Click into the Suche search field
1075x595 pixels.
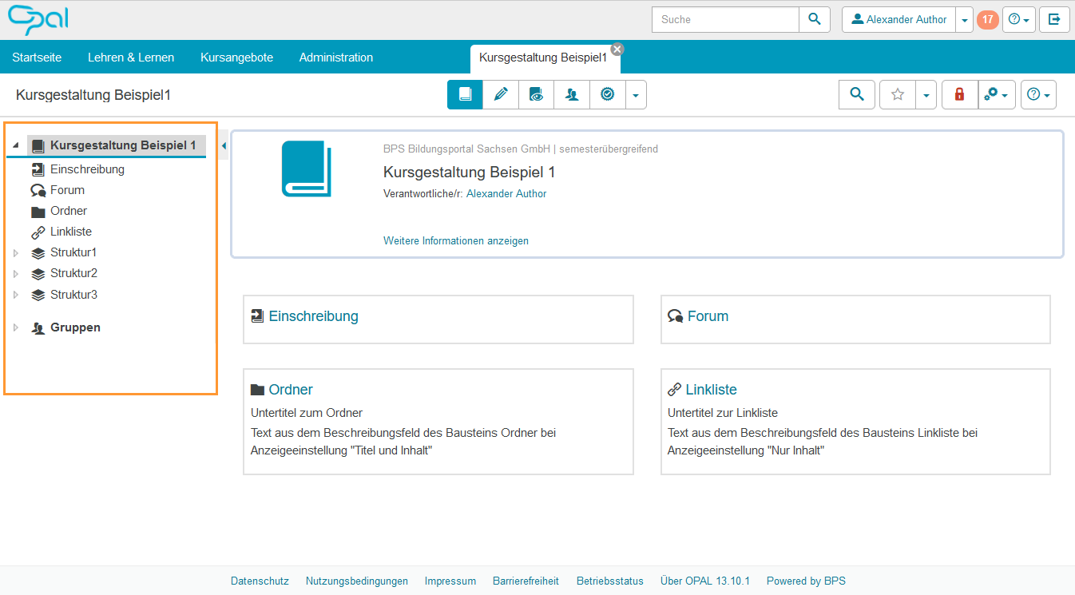tap(725, 19)
